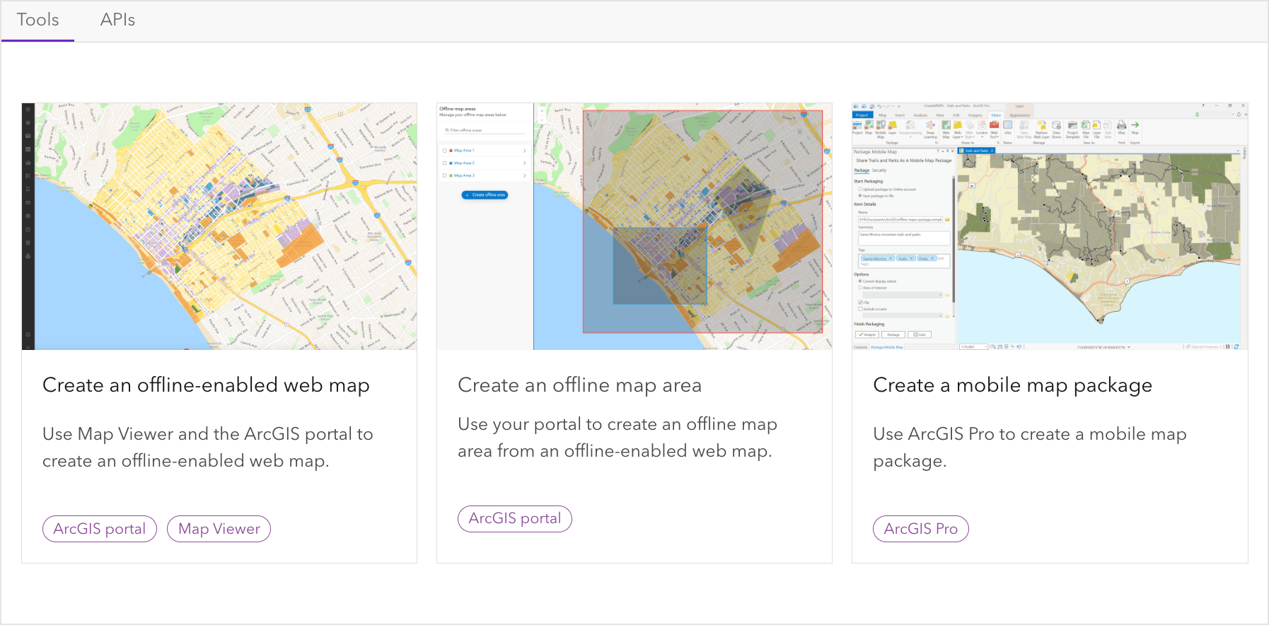Open the offline-enabled web map thumbnail
1269x625 pixels.
219,226
